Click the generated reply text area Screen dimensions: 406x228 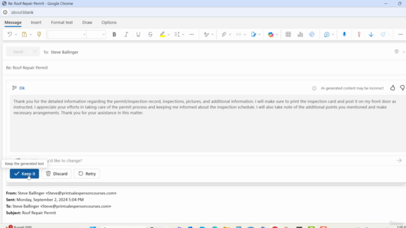tap(207, 123)
